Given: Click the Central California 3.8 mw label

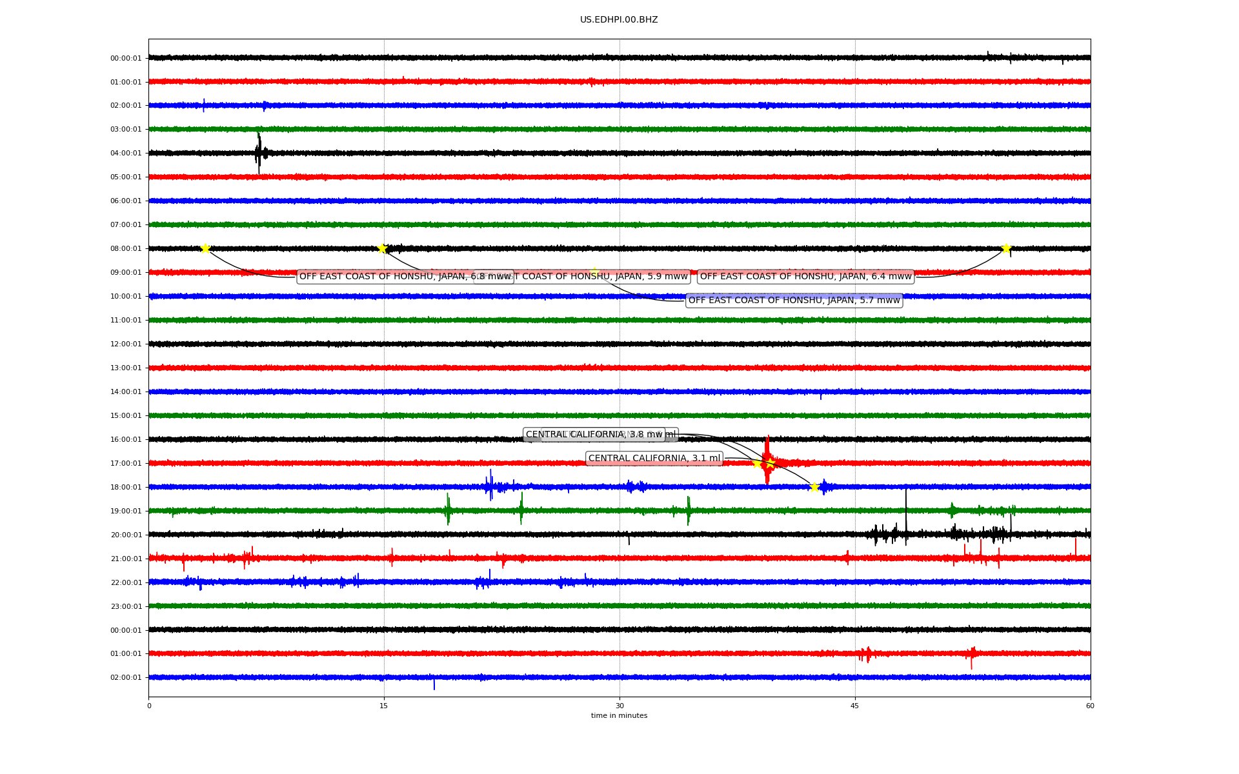Looking at the screenshot, I should (594, 435).
